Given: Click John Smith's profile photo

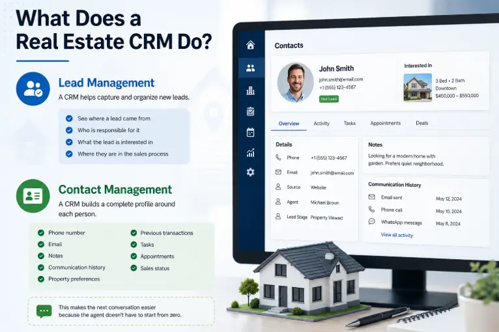Looking at the screenshot, I should click(295, 83).
